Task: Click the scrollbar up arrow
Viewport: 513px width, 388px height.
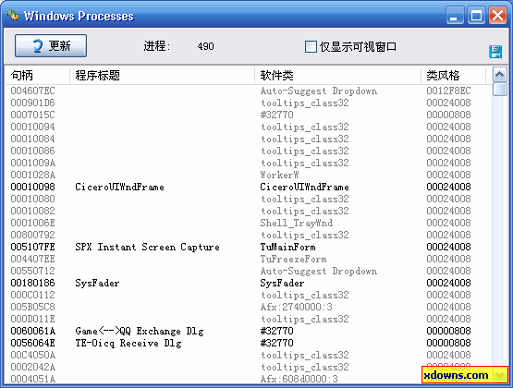Action: tap(499, 75)
